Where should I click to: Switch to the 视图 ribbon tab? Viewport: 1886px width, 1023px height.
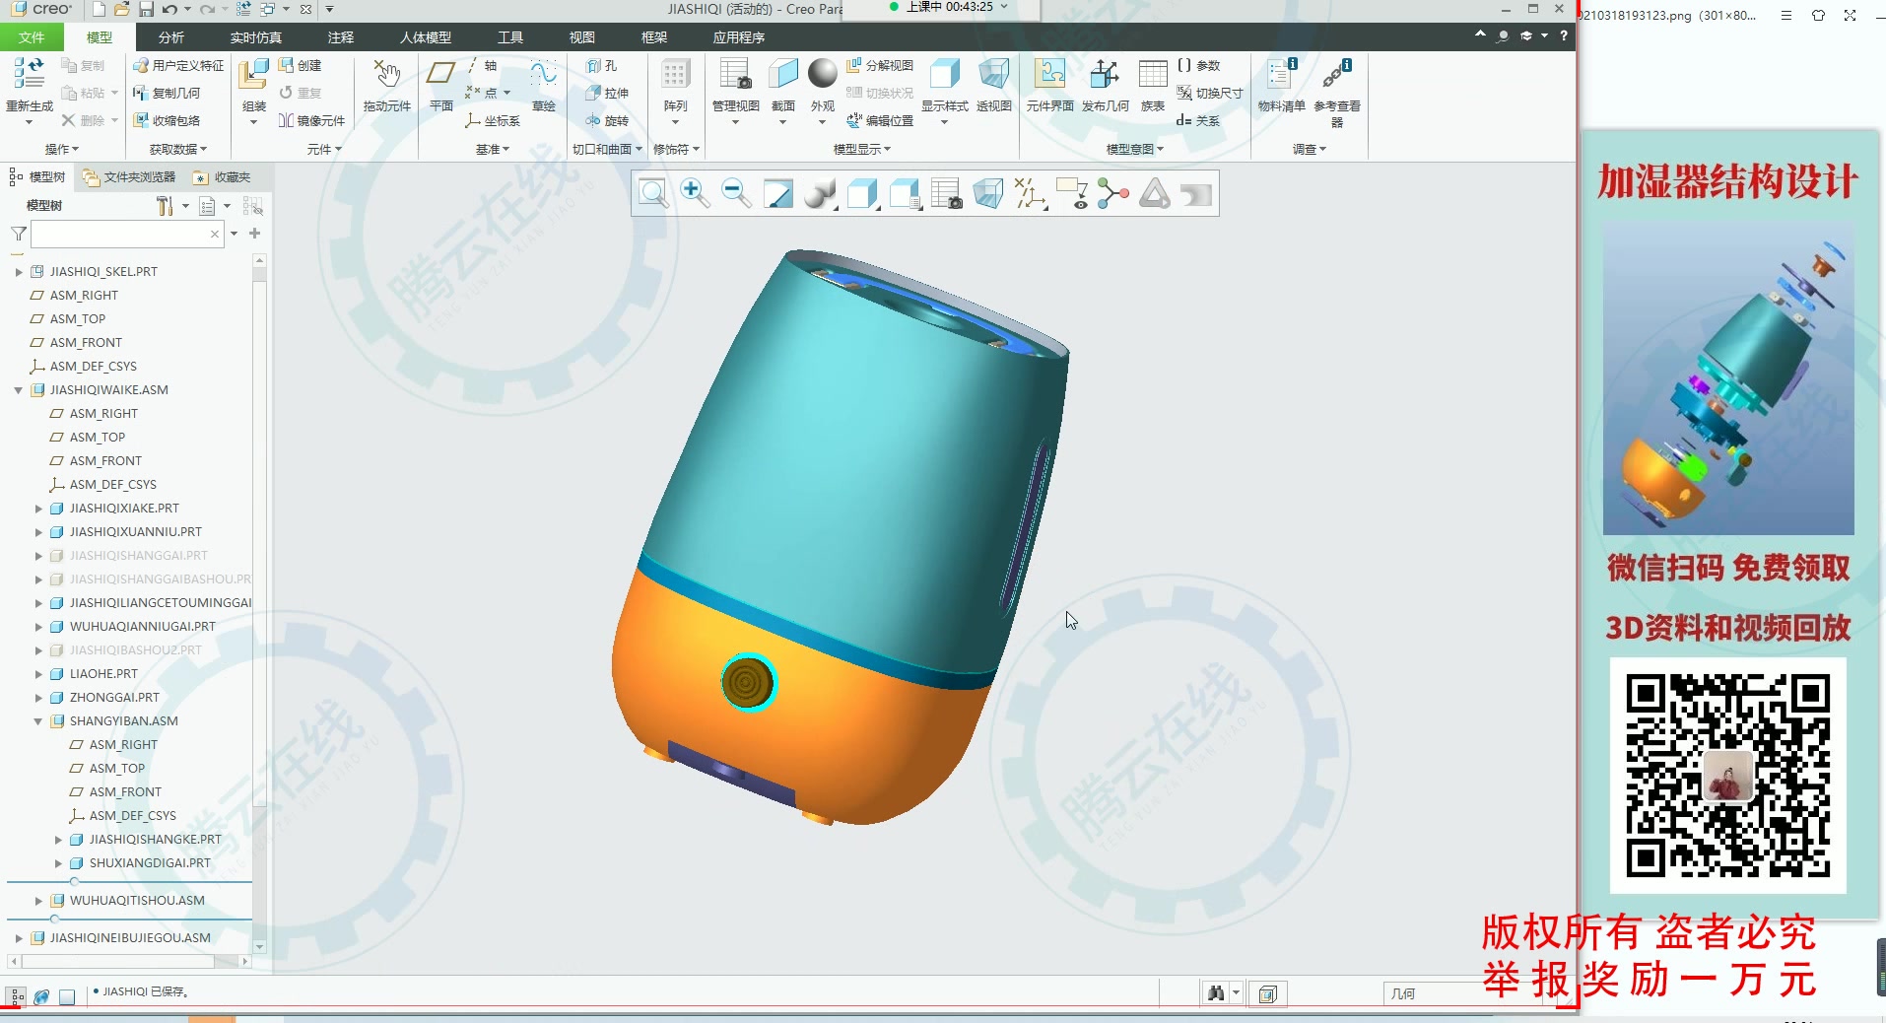coord(582,37)
